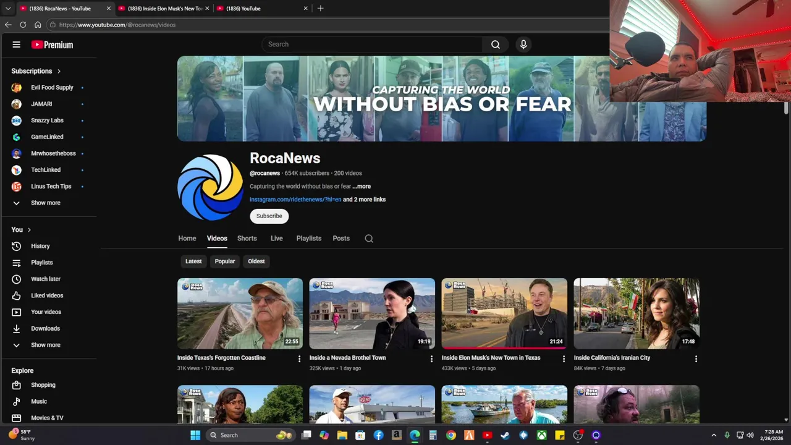The height and width of the screenshot is (445, 791).
Task: Click the search magnifier button
Action: [495, 44]
